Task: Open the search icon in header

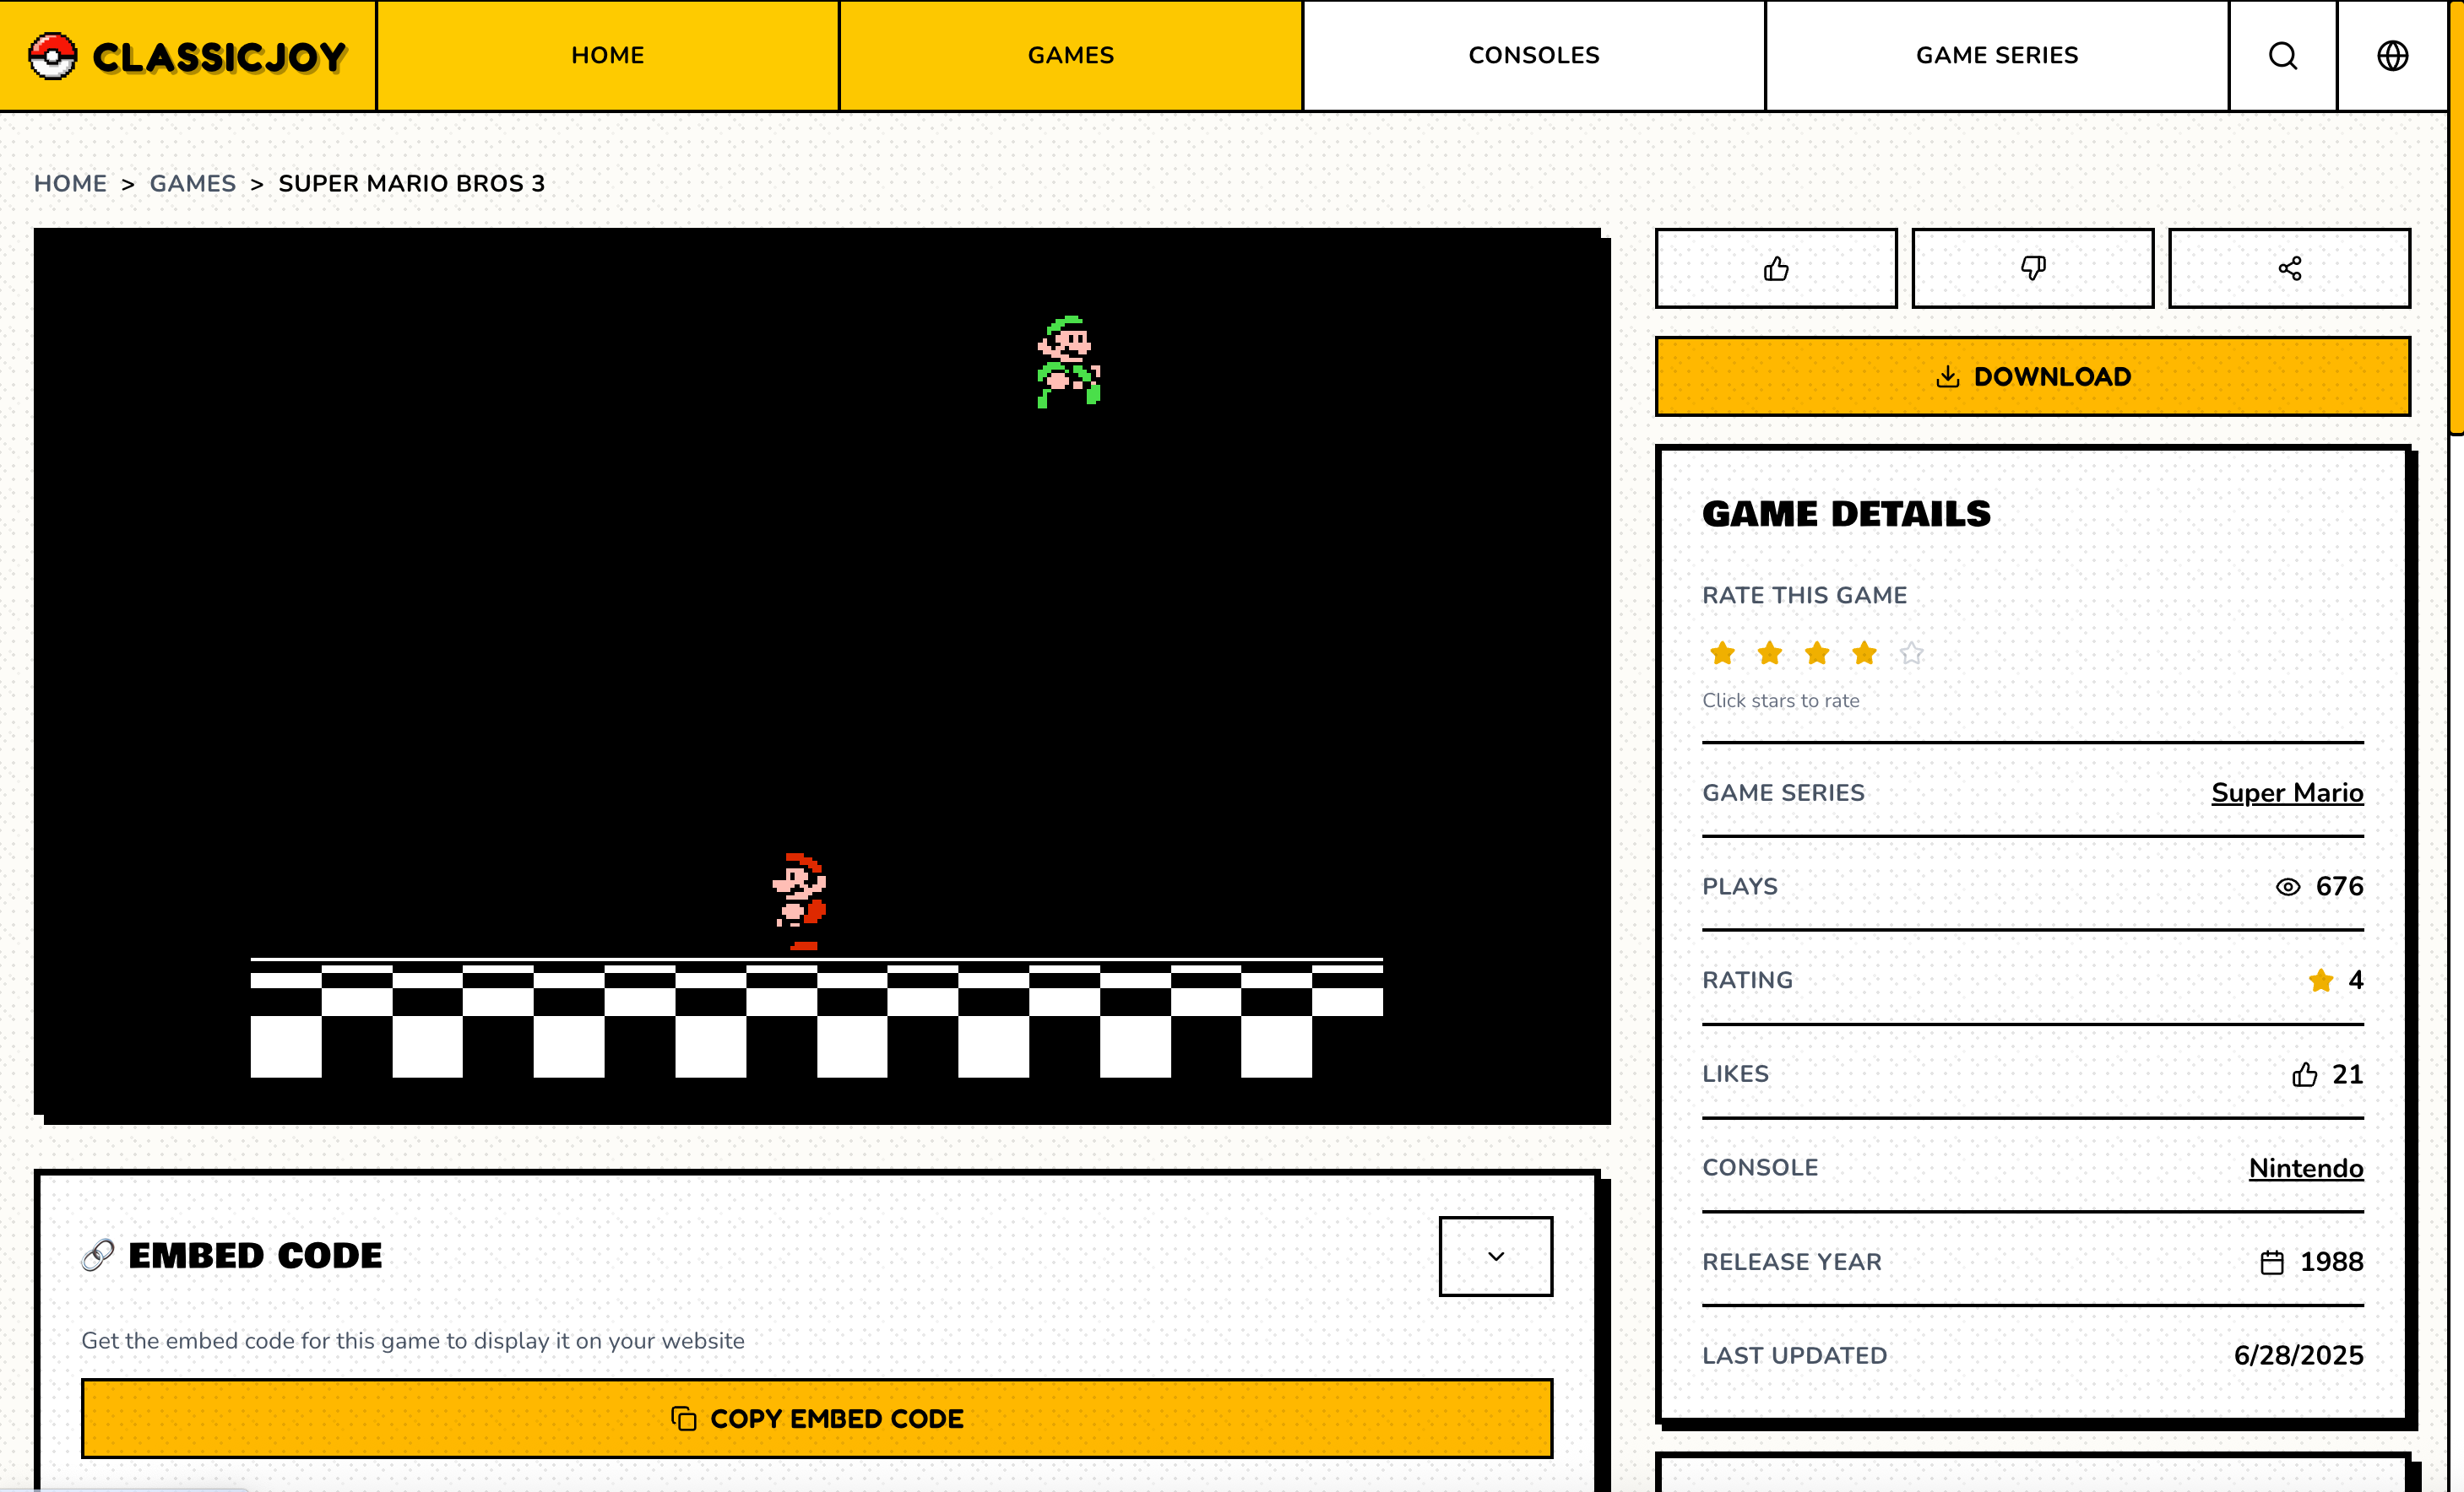Action: coord(2282,55)
